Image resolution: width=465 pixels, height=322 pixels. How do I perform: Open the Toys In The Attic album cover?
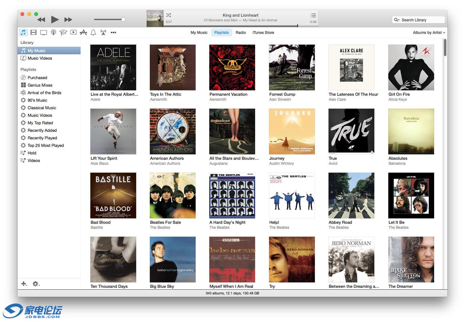coord(173,67)
